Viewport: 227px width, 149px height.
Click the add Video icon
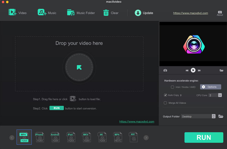click(x=12, y=13)
